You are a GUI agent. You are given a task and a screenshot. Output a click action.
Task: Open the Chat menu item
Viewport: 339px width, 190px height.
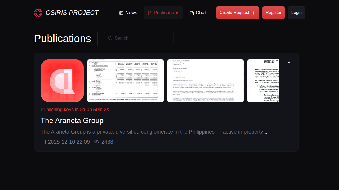coord(200,13)
